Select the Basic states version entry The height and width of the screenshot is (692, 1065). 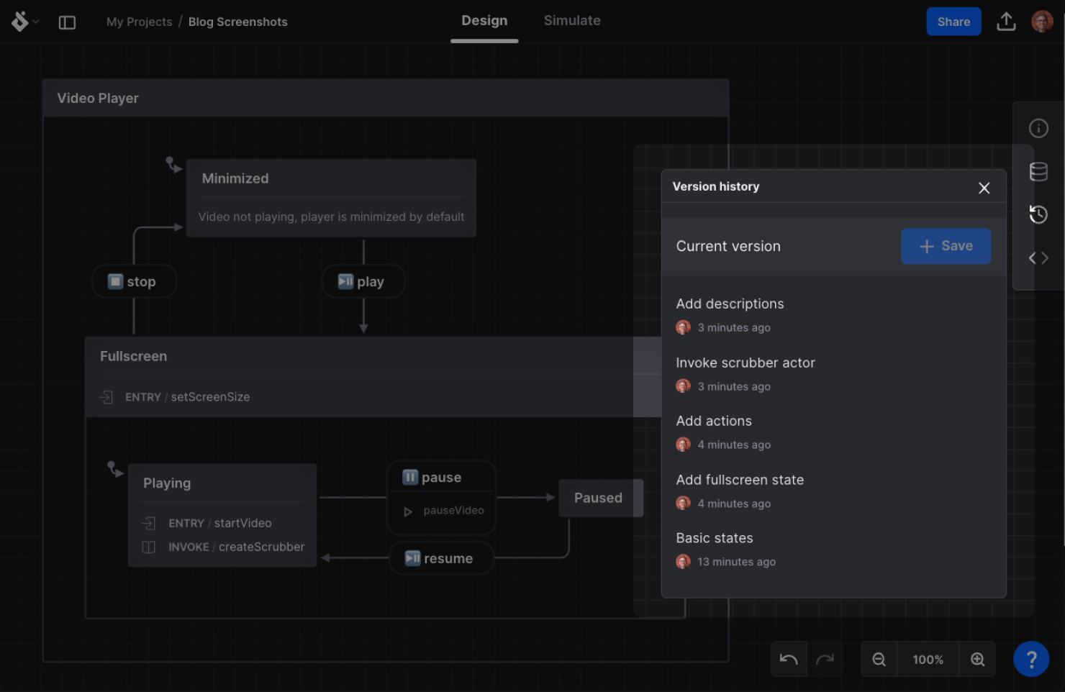714,537
